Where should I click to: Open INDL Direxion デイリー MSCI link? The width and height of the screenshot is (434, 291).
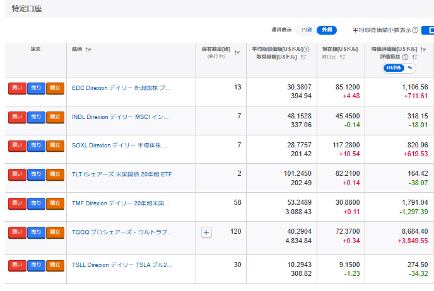[x=120, y=117]
